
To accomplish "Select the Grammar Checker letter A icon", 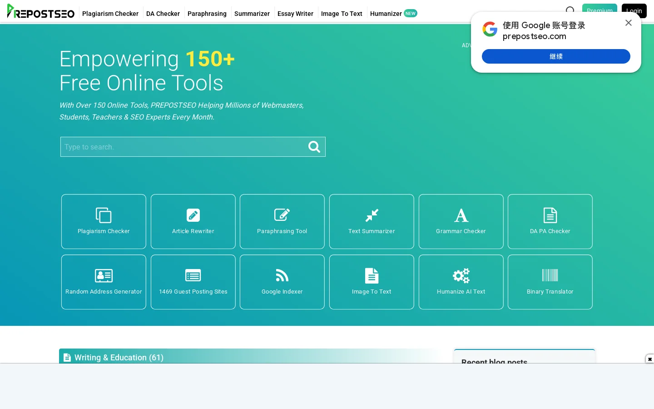I will click(461, 215).
